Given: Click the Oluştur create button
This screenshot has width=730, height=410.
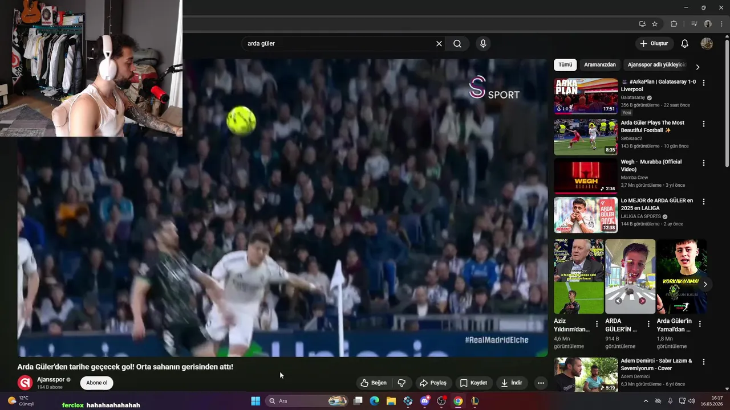Looking at the screenshot, I should 654,43.
